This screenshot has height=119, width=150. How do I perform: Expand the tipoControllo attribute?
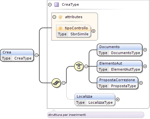pos(93,31)
